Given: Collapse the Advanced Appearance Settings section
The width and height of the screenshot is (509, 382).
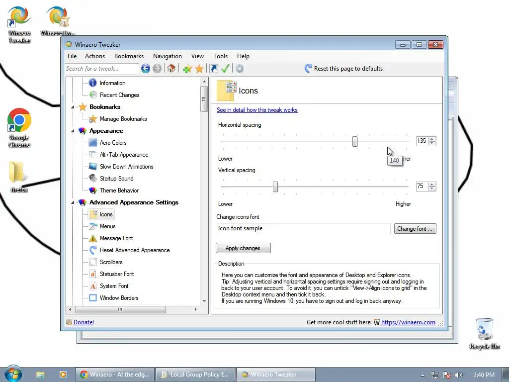Looking at the screenshot, I should point(73,203).
